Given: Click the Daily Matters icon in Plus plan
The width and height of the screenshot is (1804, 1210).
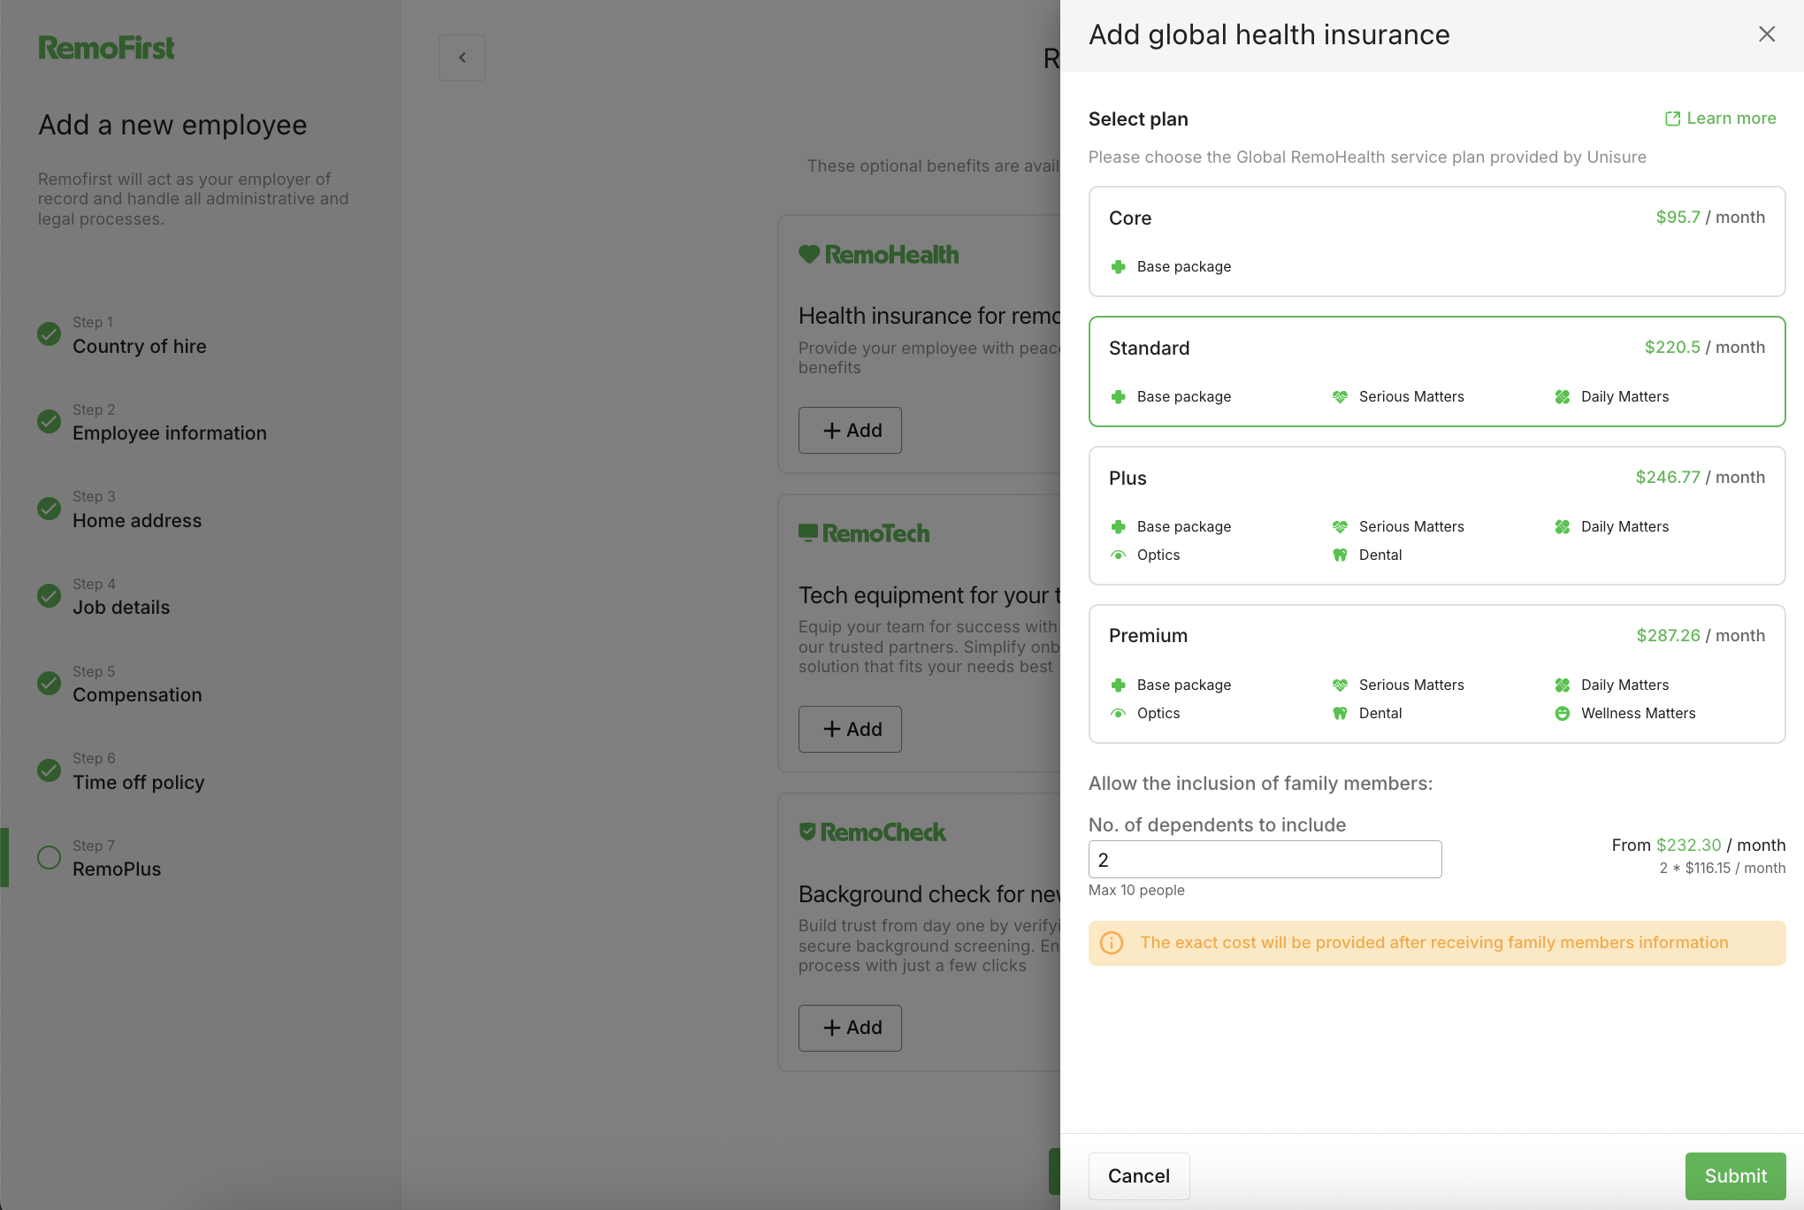Looking at the screenshot, I should pyautogui.click(x=1562, y=526).
